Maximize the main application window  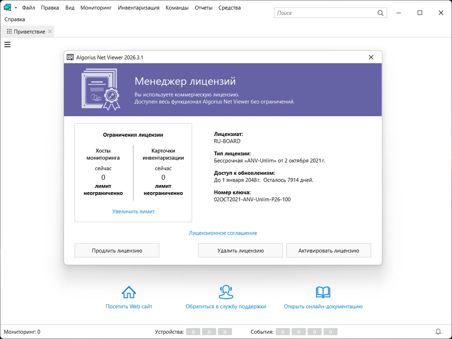pos(420,12)
